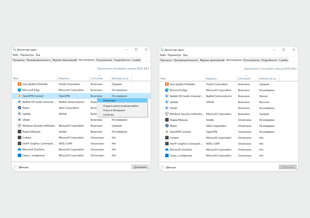Click Microsoft Edge icon in right window
Screen dimensions: 310x218
coord(167,90)
